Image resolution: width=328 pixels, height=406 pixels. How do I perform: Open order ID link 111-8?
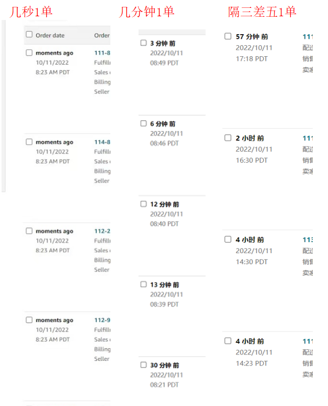point(102,53)
